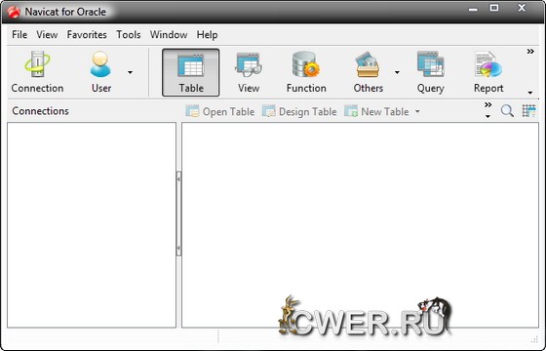
Task: Expand the New Table dropdown arrow
Action: [x=417, y=112]
